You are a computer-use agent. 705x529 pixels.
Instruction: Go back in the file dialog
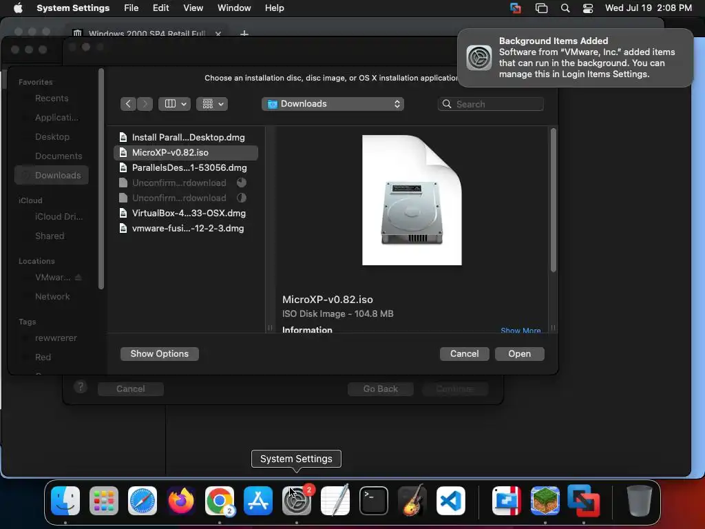[x=128, y=104]
